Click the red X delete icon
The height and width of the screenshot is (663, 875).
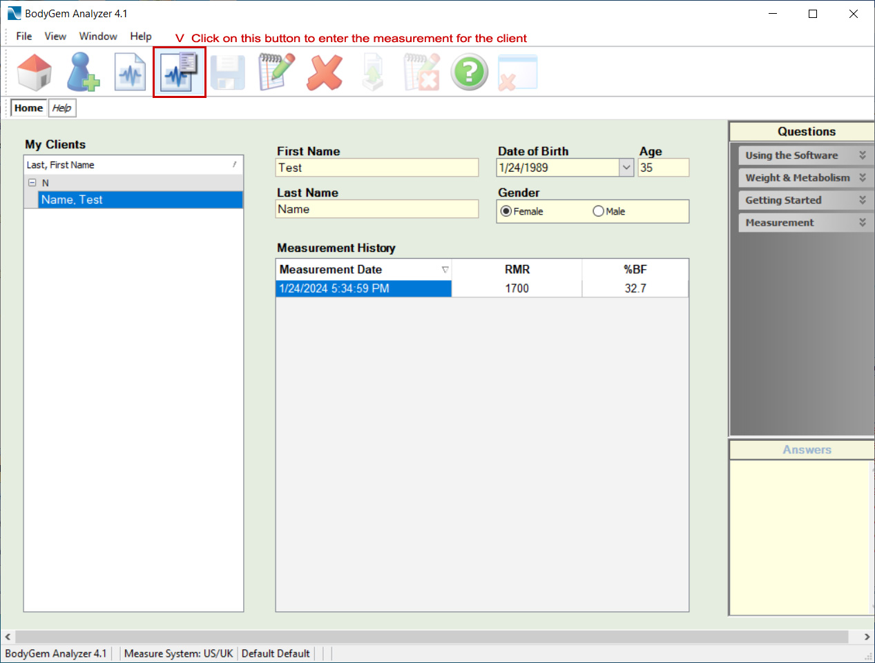pyautogui.click(x=325, y=72)
